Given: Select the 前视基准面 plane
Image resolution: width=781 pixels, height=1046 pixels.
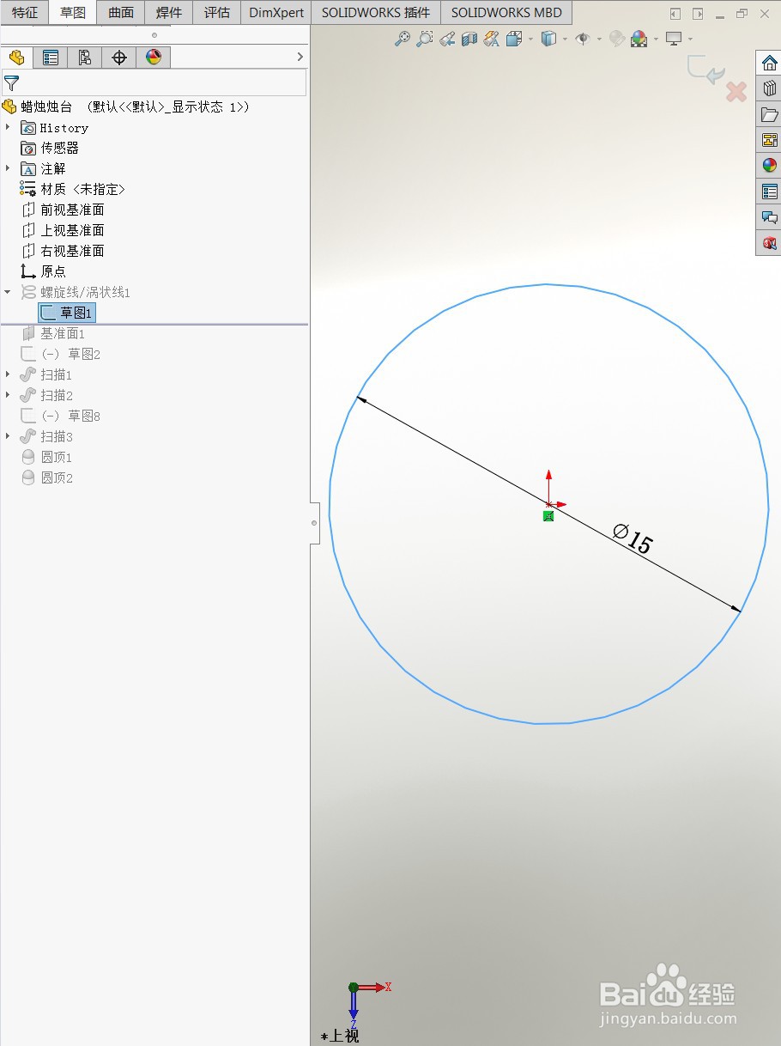Looking at the screenshot, I should pyautogui.click(x=63, y=210).
